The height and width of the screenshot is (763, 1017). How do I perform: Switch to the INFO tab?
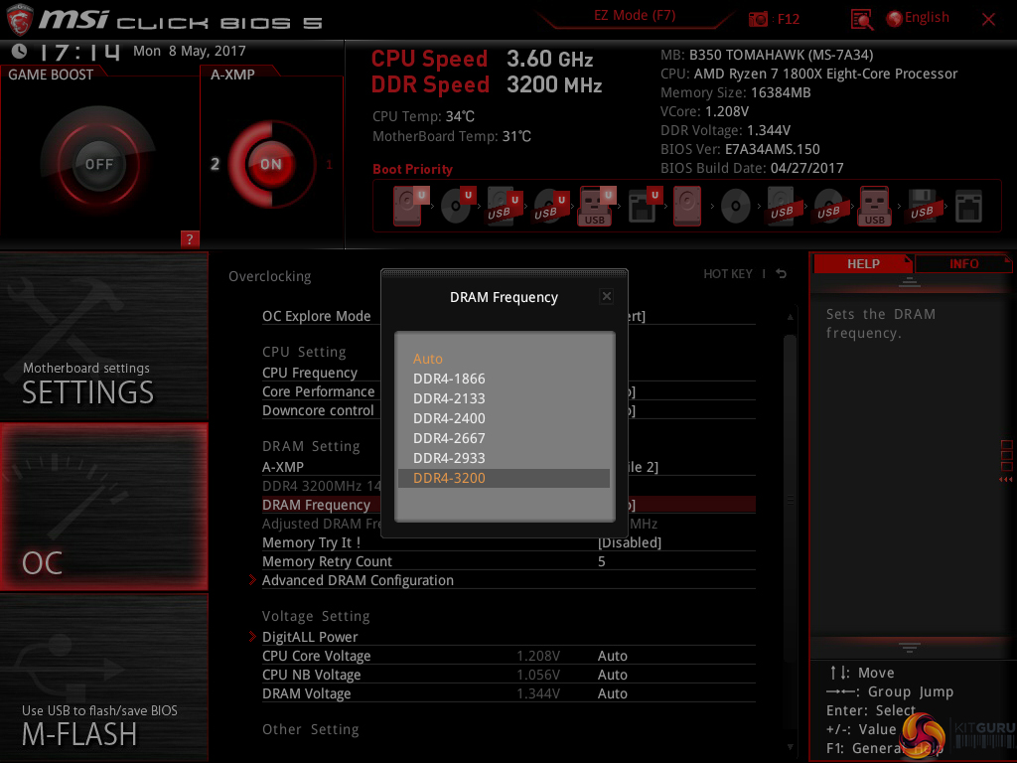[963, 264]
